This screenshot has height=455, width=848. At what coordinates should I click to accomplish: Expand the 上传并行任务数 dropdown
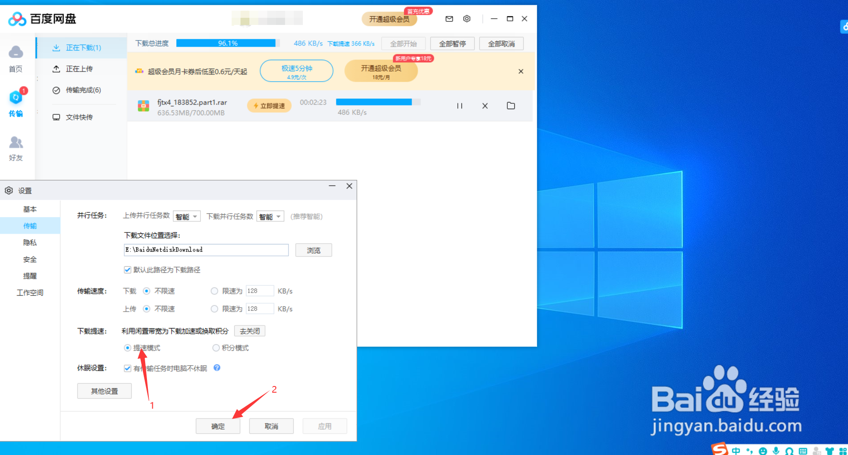pos(187,216)
